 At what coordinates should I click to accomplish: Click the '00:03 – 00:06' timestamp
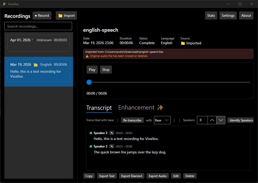(x=124, y=146)
